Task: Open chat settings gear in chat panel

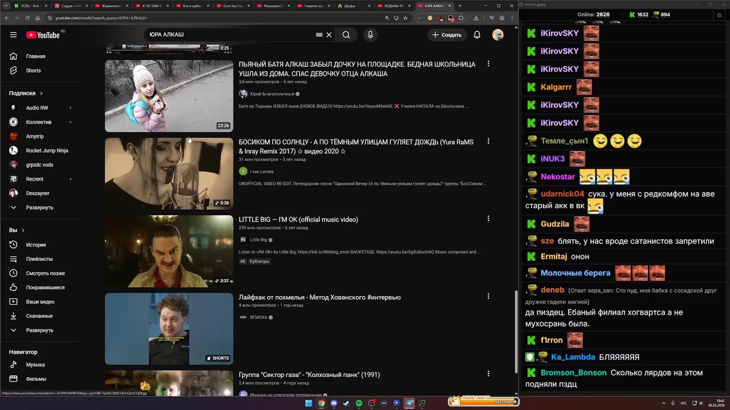Action: pyautogui.click(x=719, y=15)
